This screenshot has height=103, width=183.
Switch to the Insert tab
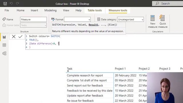(x=34, y=10)
